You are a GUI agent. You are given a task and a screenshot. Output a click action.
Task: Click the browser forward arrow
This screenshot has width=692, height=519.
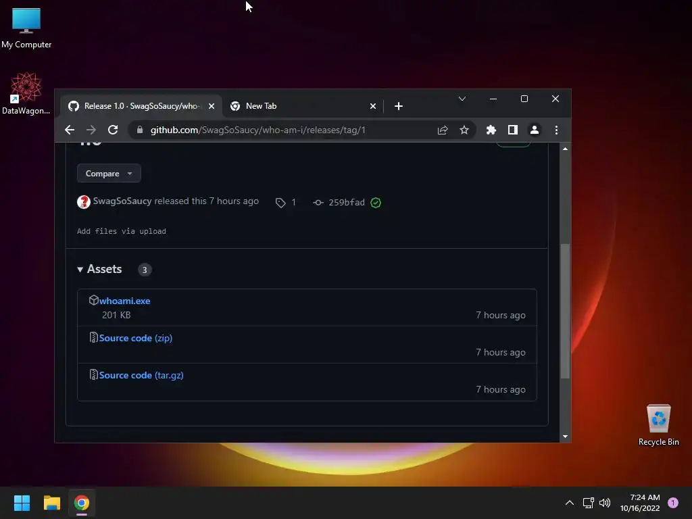[91, 130]
